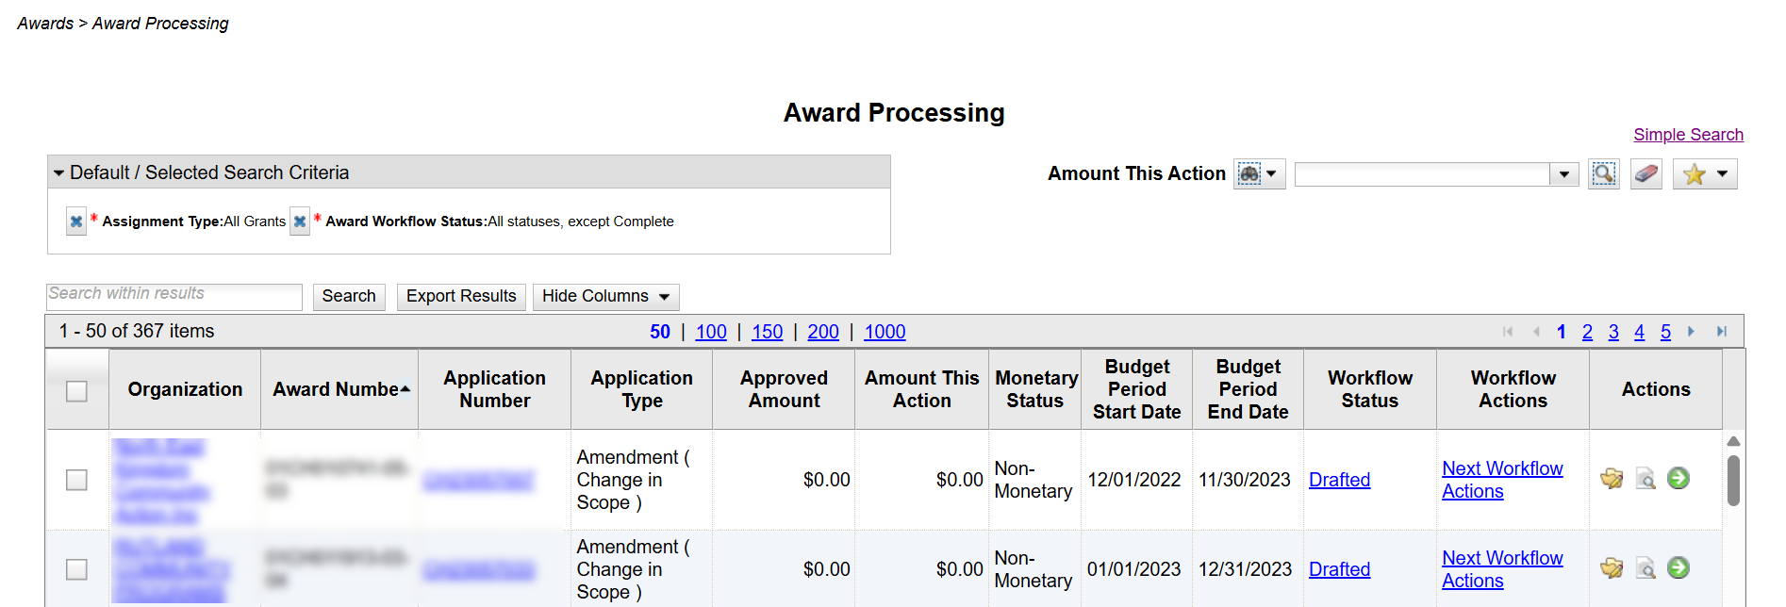Click the Export Results button
This screenshot has width=1786, height=607.
[x=461, y=297]
